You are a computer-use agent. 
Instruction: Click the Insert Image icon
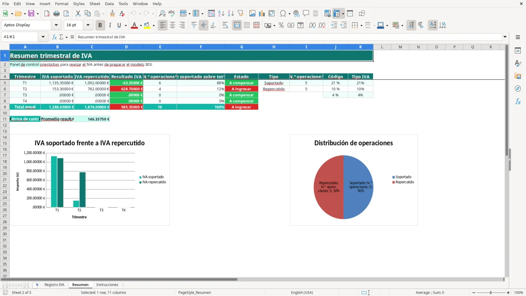tap(252, 14)
